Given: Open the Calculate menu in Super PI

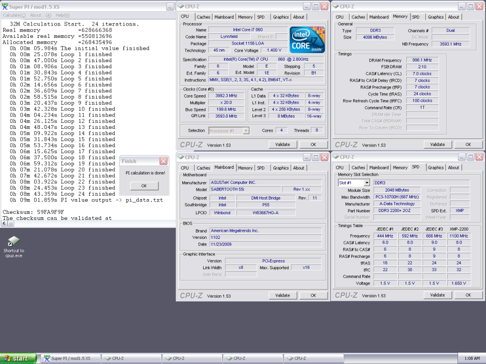Looking at the screenshot, I should click(14, 15).
